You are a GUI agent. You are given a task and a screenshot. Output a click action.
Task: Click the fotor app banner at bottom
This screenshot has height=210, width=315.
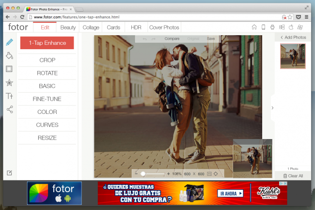coord(54,193)
